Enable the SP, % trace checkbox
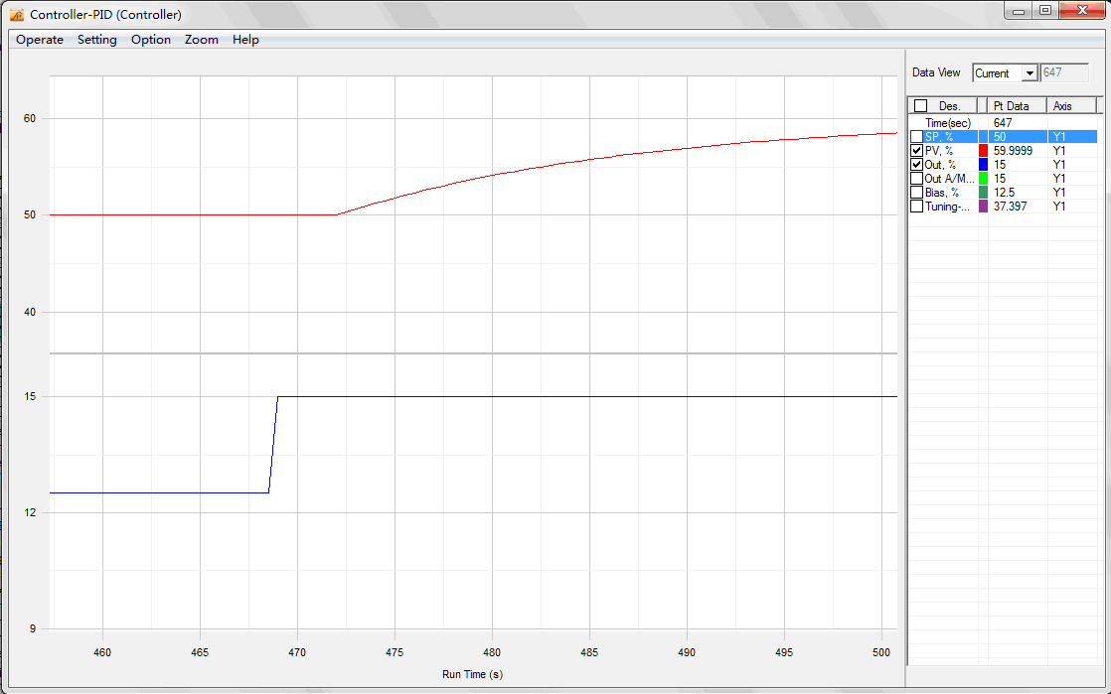Viewport: 1111px width, 694px height. pyautogui.click(x=917, y=137)
